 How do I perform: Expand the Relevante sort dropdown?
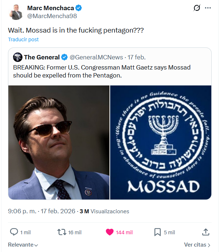coord(23,245)
